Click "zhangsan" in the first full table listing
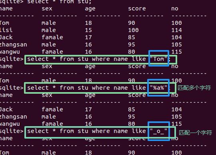Image resolution: width=216 pixels, height=155 pixels. tap(13, 45)
